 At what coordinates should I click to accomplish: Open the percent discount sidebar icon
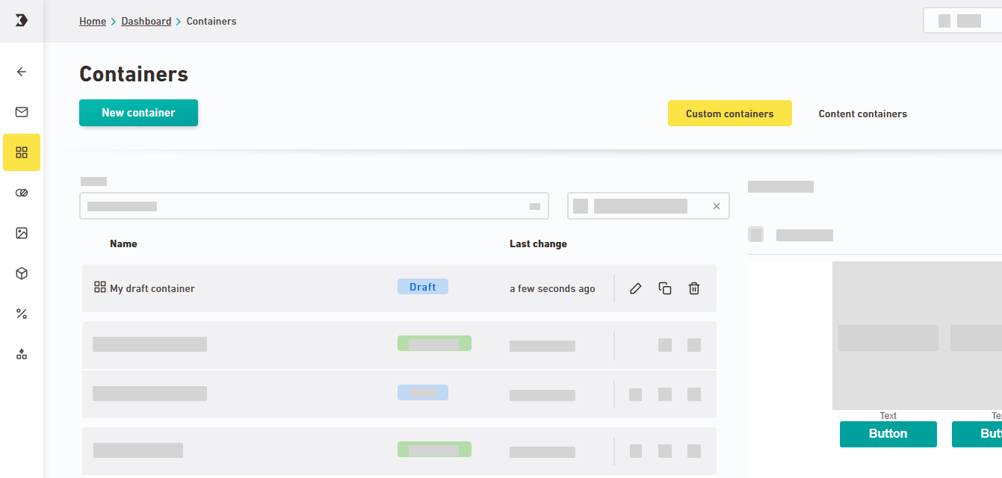coord(22,314)
